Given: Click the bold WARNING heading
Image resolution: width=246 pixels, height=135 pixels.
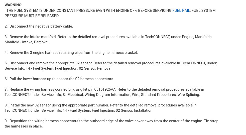Looking at the screenshot, I should point(13,5).
